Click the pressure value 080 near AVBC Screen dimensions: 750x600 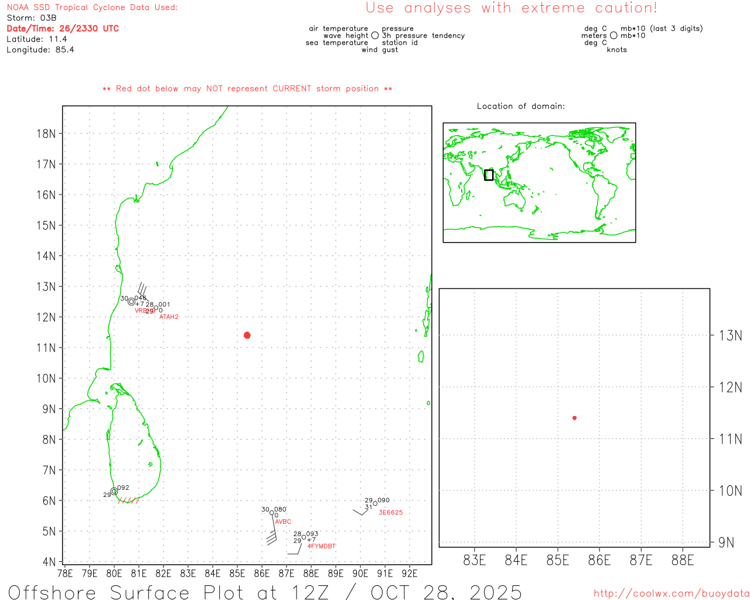pos(281,510)
